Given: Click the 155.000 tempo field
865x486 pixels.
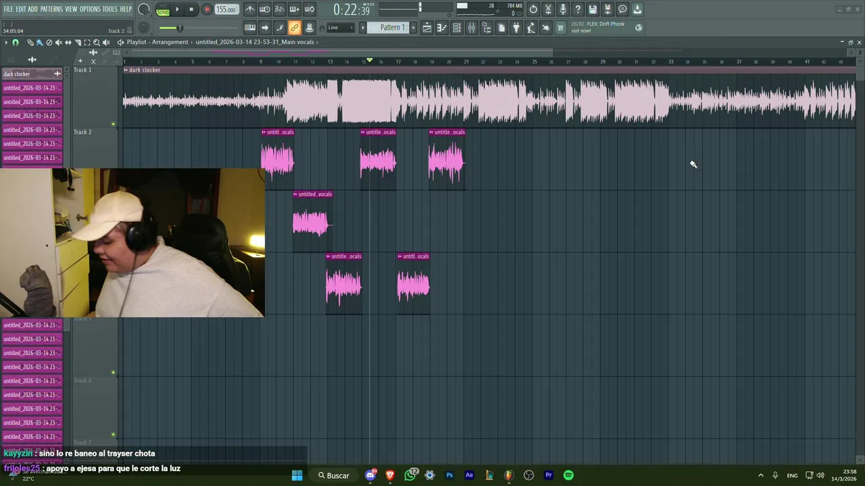Looking at the screenshot, I should 226,9.
